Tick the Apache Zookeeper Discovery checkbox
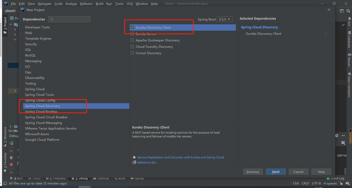 (132, 40)
